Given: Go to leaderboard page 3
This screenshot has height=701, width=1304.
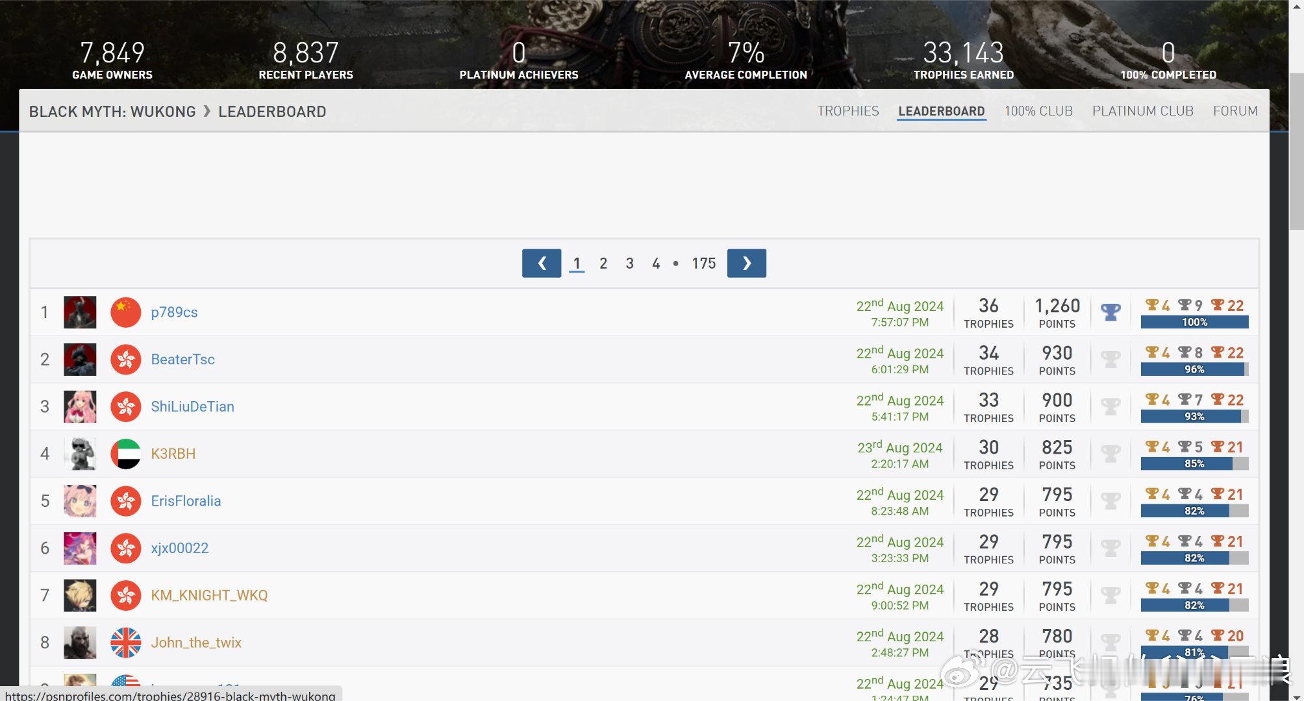Looking at the screenshot, I should point(629,263).
